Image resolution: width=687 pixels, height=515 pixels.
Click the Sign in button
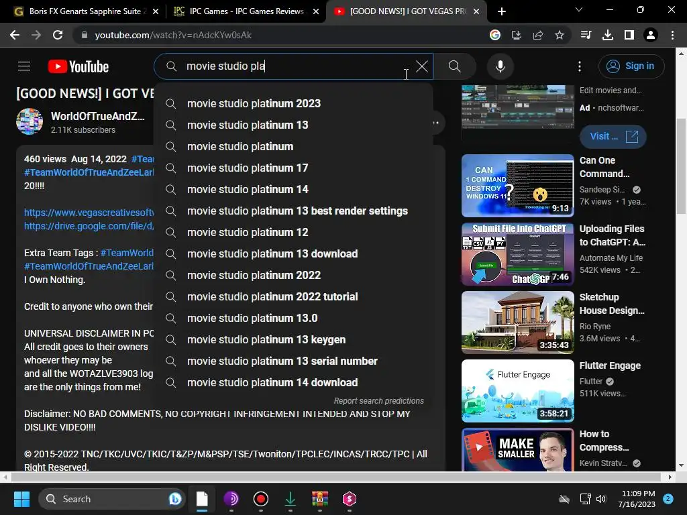point(631,66)
